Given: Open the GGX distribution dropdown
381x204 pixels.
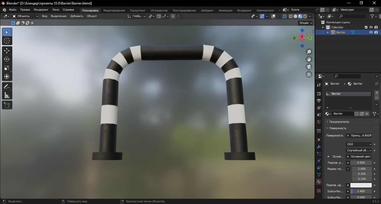Looking at the screenshot, I should point(359,144).
